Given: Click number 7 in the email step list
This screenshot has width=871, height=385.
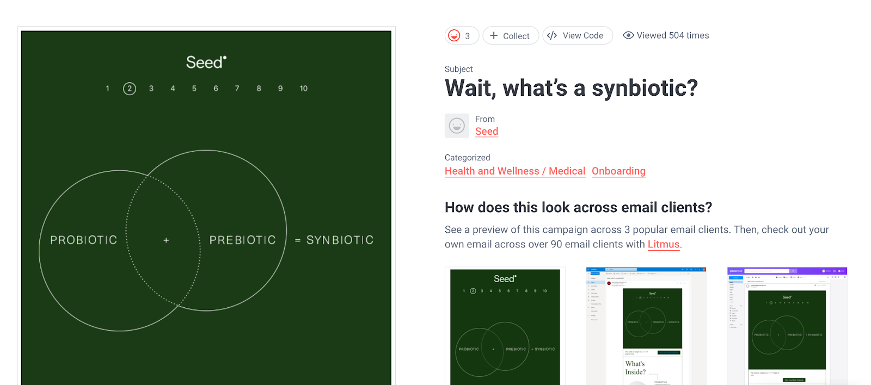Looking at the screenshot, I should (x=237, y=89).
